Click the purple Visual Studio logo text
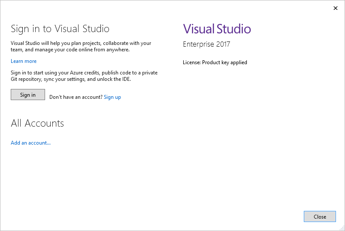Image resolution: width=345 pixels, height=231 pixels. pos(217,29)
